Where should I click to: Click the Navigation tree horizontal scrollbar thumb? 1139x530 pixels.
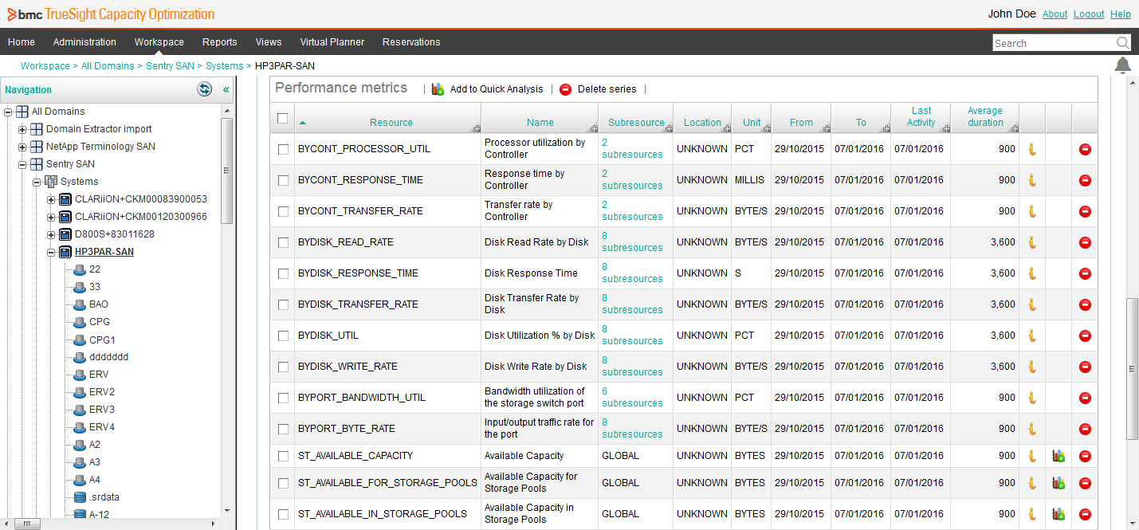pyautogui.click(x=26, y=524)
